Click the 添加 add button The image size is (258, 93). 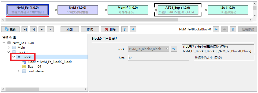(x=70, y=29)
